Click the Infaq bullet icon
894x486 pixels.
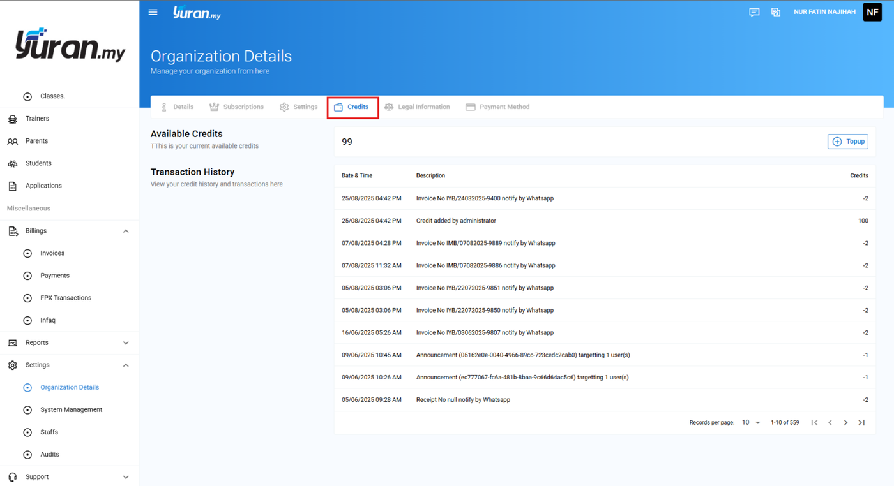(27, 320)
